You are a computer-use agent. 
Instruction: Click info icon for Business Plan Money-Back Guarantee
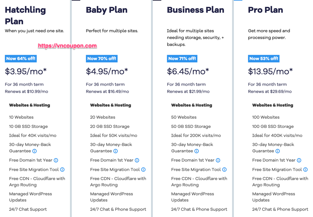pyautogui.click(x=197, y=151)
